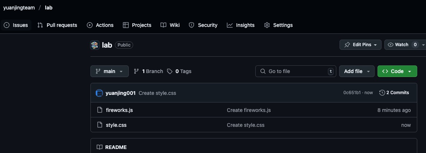The height and width of the screenshot is (153, 426).
Task: Click the book icon beside README
Action: [100, 147]
